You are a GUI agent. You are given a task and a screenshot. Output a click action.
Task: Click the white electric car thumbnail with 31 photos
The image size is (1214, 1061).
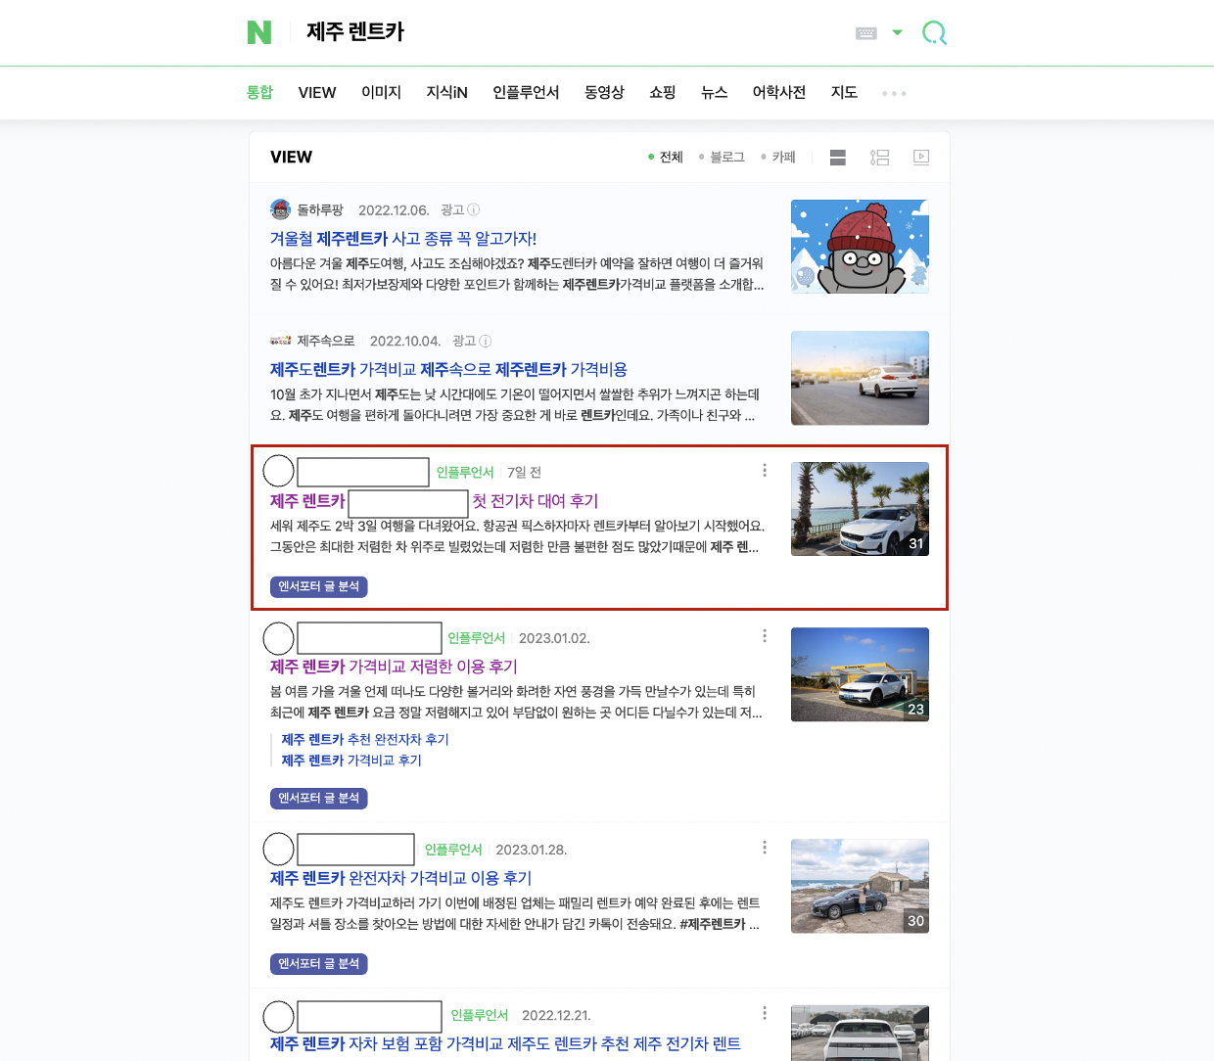pos(860,508)
